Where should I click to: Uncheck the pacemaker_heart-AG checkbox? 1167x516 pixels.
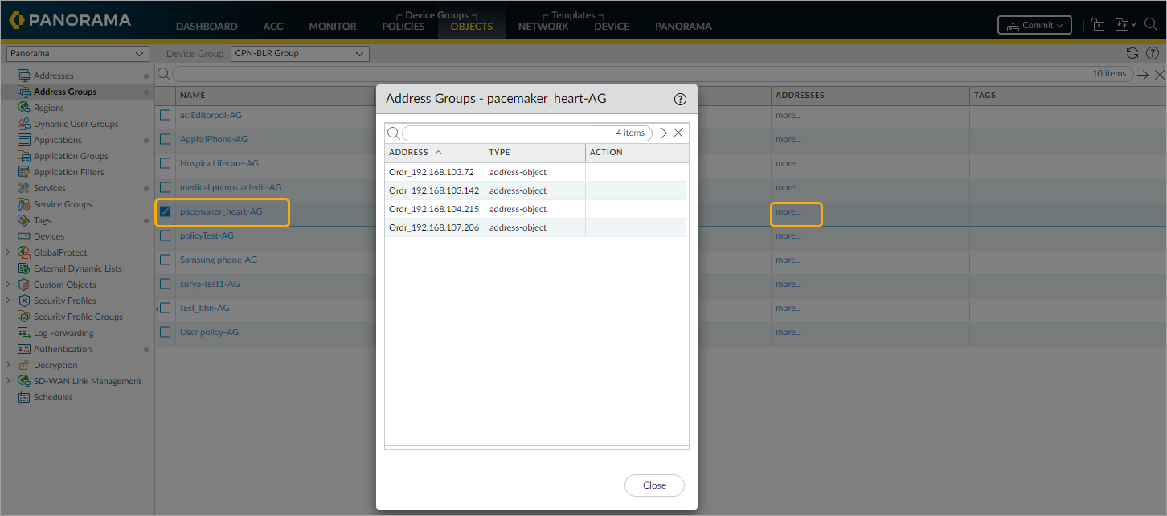[166, 211]
